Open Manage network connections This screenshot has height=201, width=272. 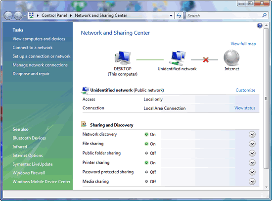(x=40, y=65)
